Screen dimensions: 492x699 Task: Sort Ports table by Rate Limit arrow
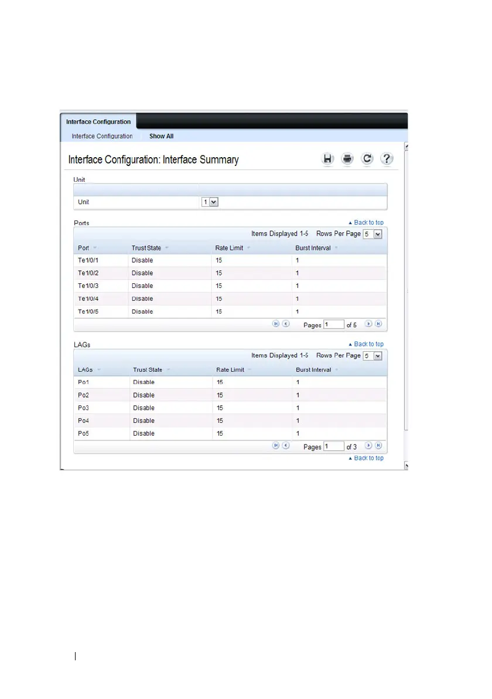click(x=248, y=248)
